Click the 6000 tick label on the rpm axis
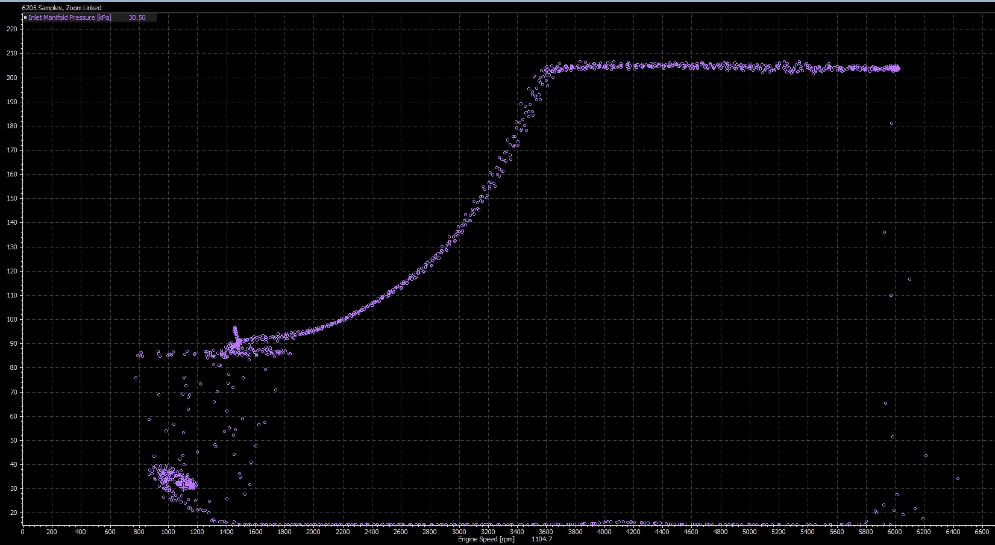 (x=895, y=532)
